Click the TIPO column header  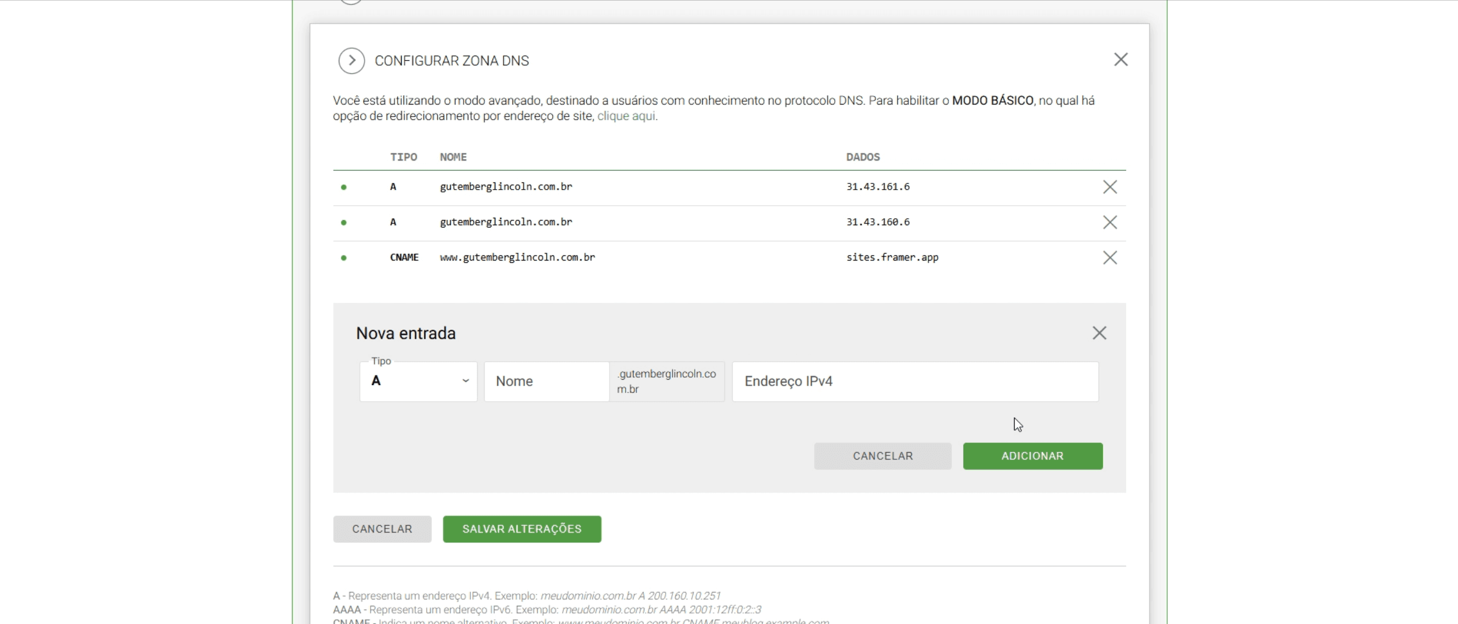click(403, 157)
